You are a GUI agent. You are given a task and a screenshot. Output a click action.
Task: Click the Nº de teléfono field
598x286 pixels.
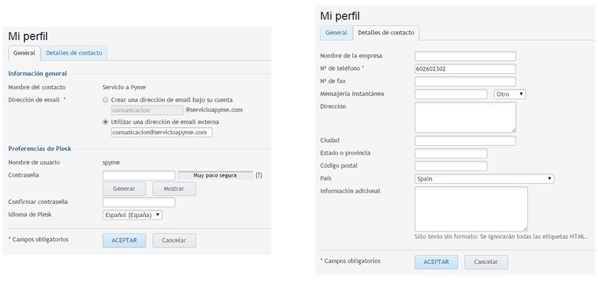(x=465, y=68)
